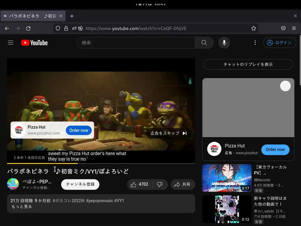Screen dimensions: 301x226
Task: Open the 新キャラ説明はまた他の動画で！ title
Action: (270, 201)
